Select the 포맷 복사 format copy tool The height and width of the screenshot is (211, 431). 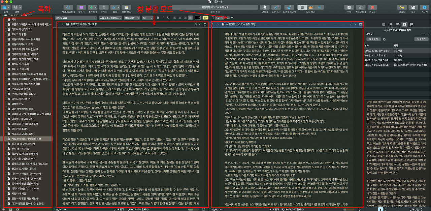click(x=276, y=7)
